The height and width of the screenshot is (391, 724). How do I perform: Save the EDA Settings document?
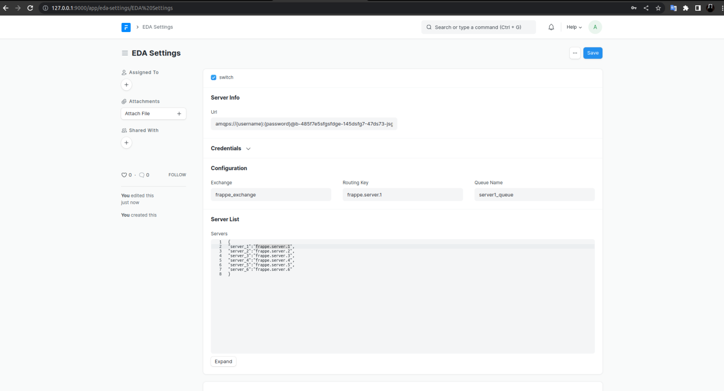pyautogui.click(x=593, y=53)
